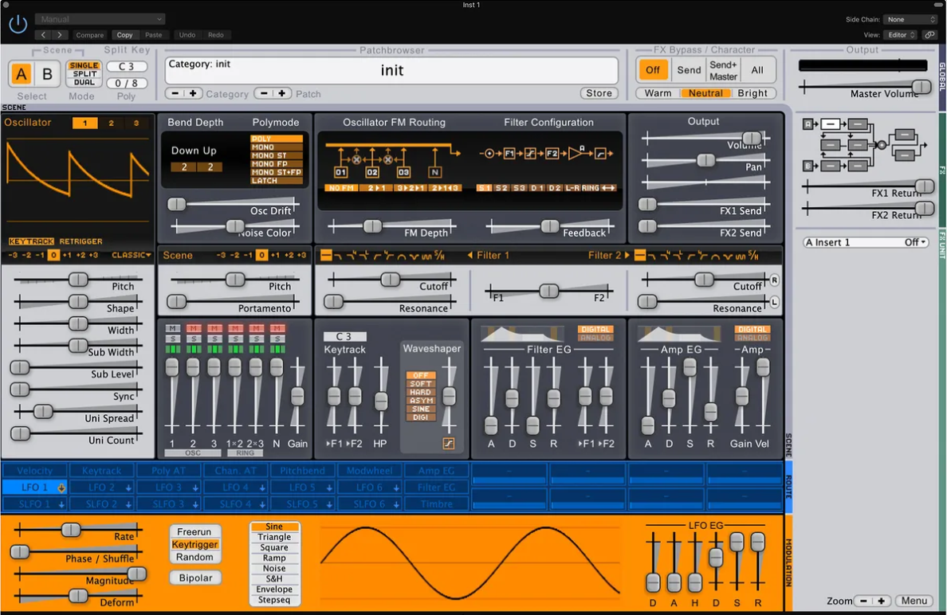This screenshot has height=615, width=947.
Task: Toggle Filter 2 resonance L link icon
Action: (x=774, y=302)
